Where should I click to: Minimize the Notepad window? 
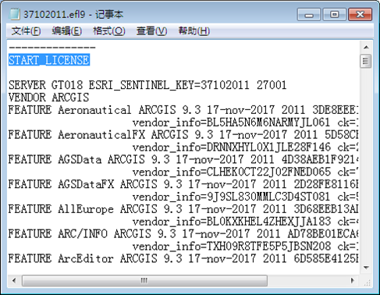(x=309, y=15)
